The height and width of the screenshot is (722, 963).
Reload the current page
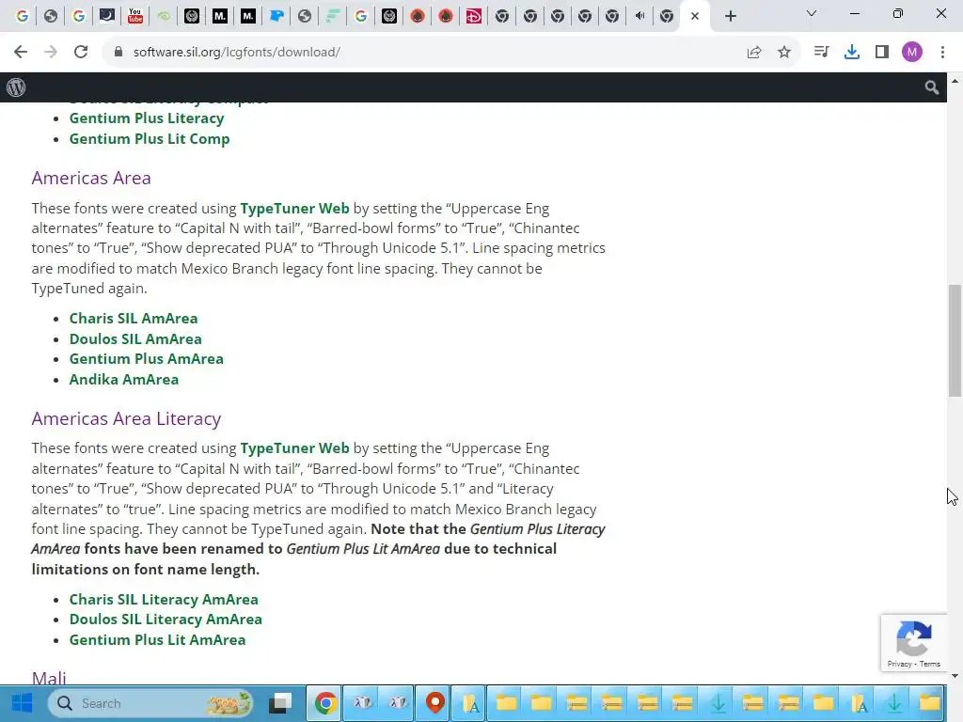[81, 53]
